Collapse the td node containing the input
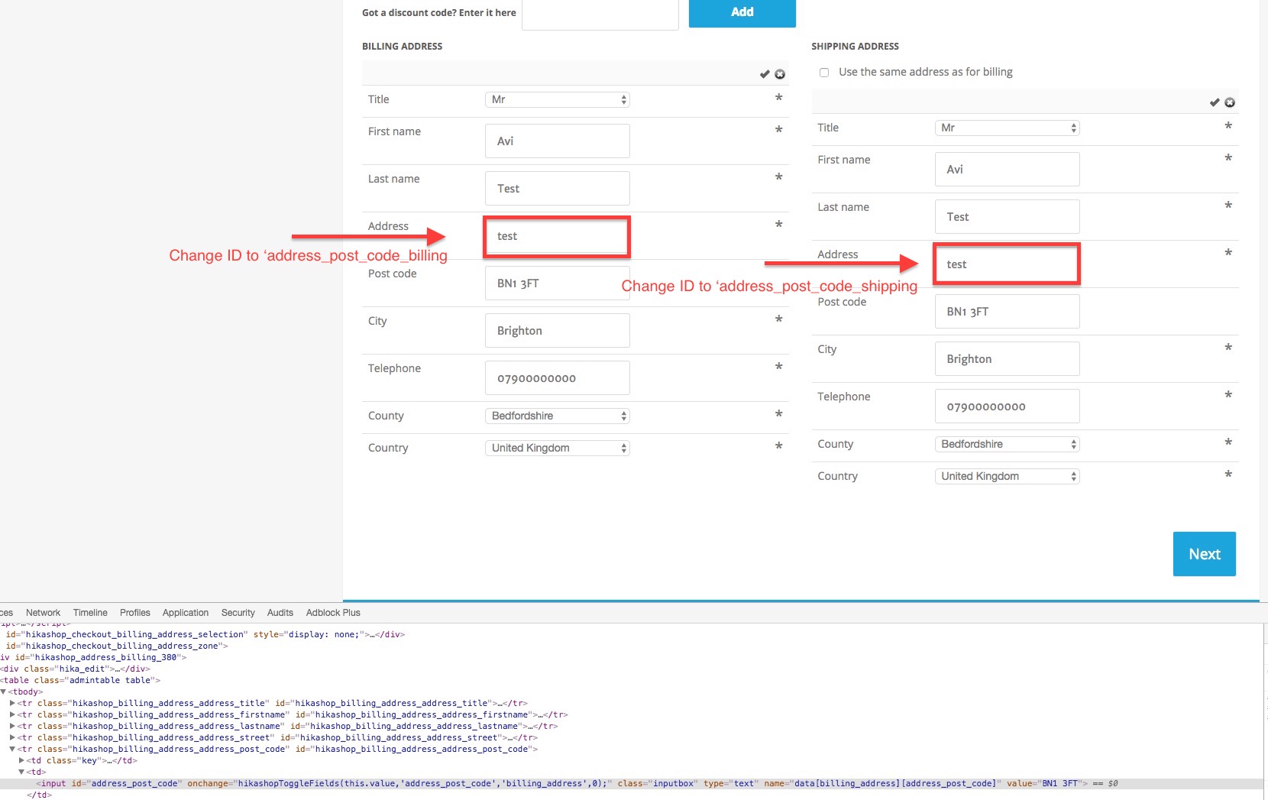 tap(21, 772)
